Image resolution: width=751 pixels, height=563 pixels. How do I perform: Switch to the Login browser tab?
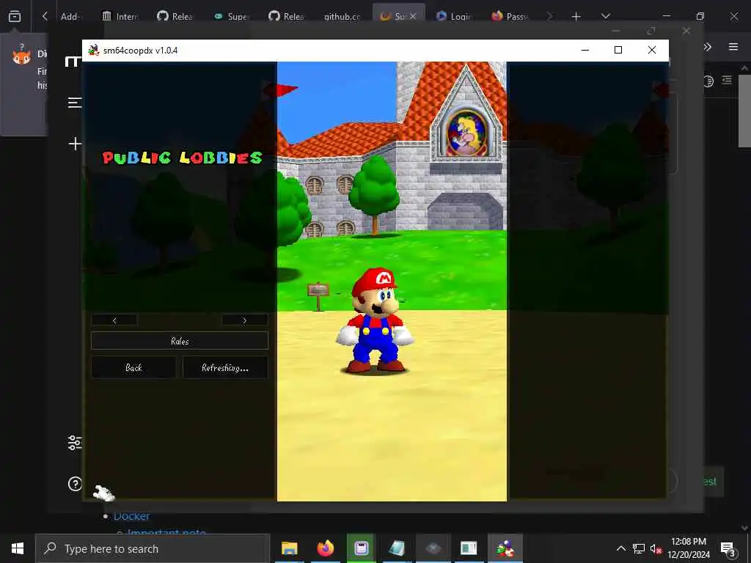coord(453,16)
